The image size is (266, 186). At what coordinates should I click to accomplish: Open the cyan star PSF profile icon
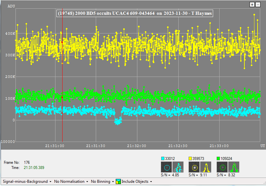point(178,167)
